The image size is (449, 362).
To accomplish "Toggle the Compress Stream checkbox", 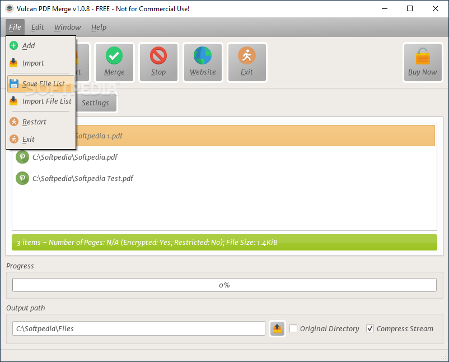I will click(370, 328).
